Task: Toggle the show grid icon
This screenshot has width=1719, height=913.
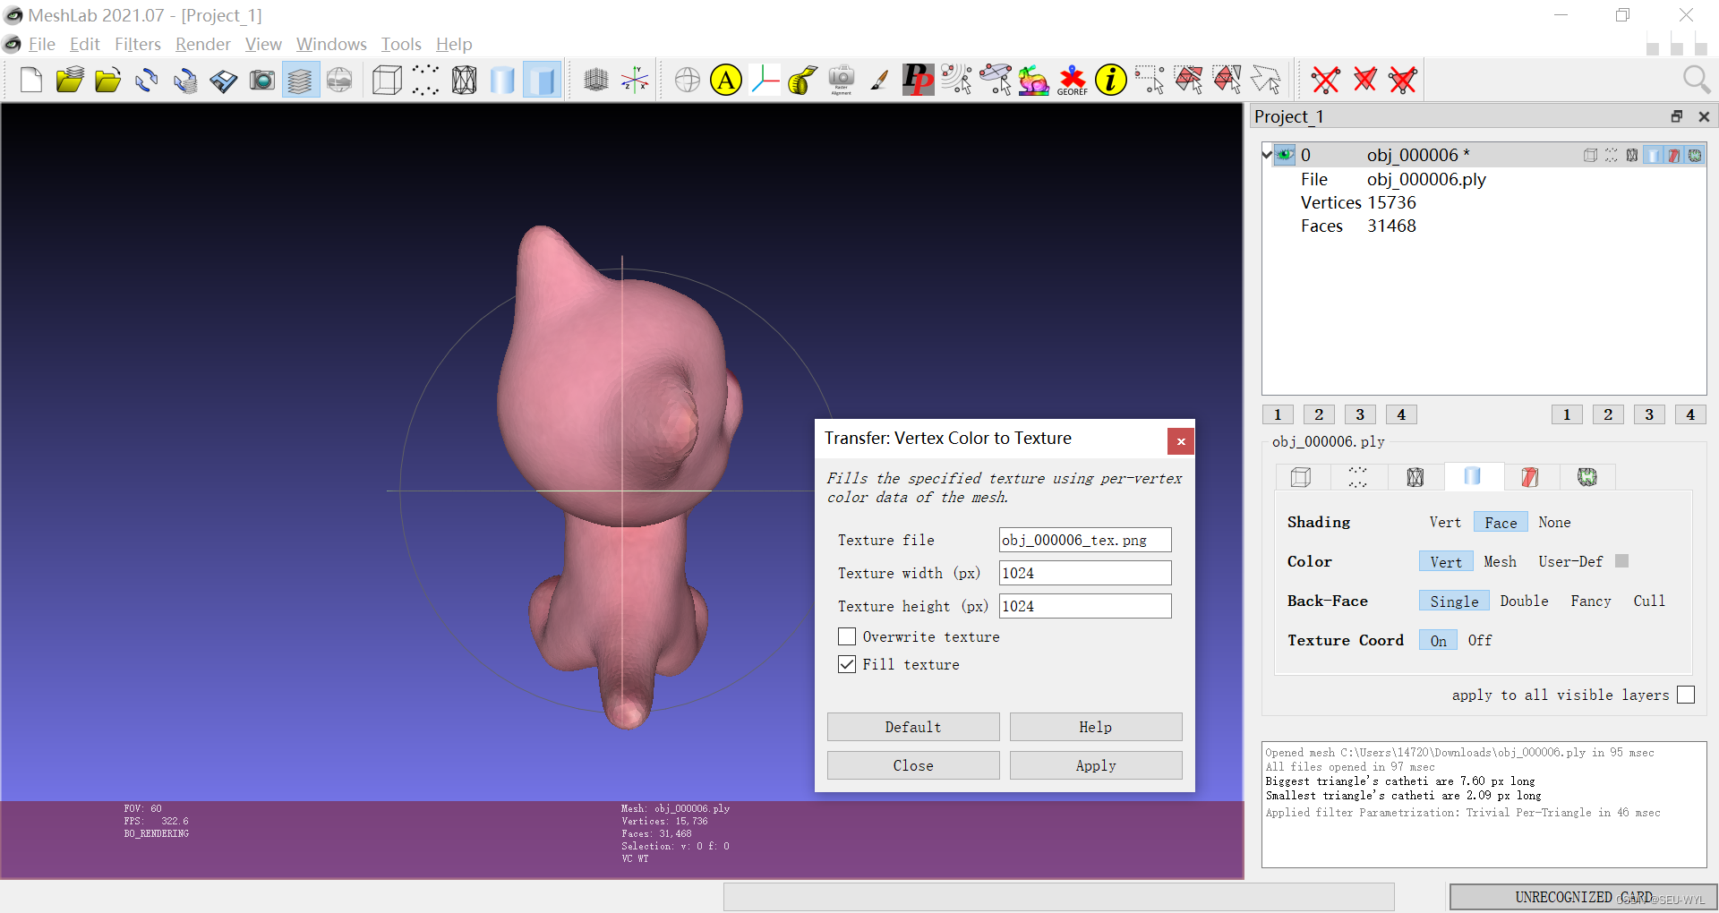Action: (596, 81)
